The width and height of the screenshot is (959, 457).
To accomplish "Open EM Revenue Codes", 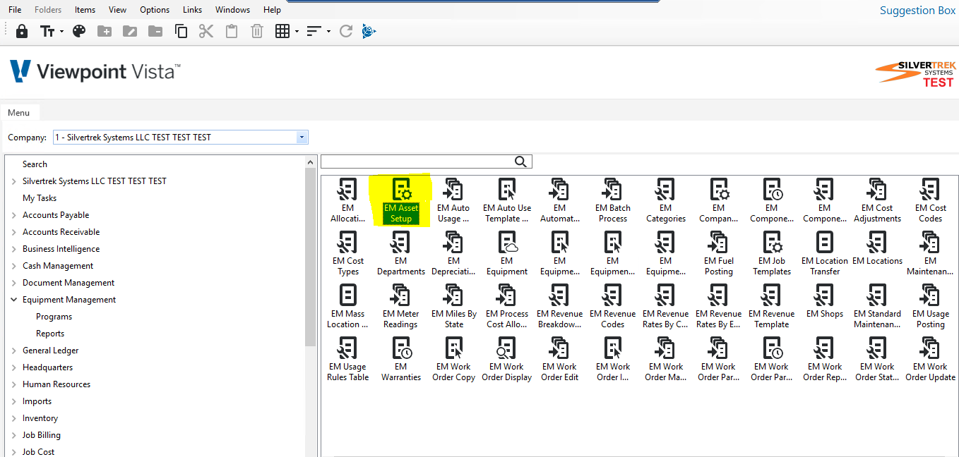I will tap(613, 307).
